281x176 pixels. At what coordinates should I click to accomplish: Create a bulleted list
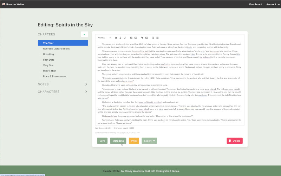(157, 38)
